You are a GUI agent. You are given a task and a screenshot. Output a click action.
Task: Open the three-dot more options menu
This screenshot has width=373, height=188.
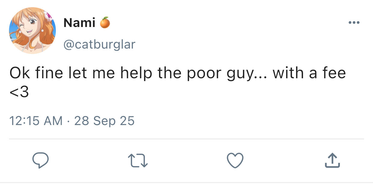click(354, 22)
